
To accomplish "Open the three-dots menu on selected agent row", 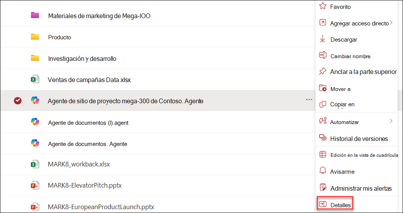I will [x=309, y=100].
